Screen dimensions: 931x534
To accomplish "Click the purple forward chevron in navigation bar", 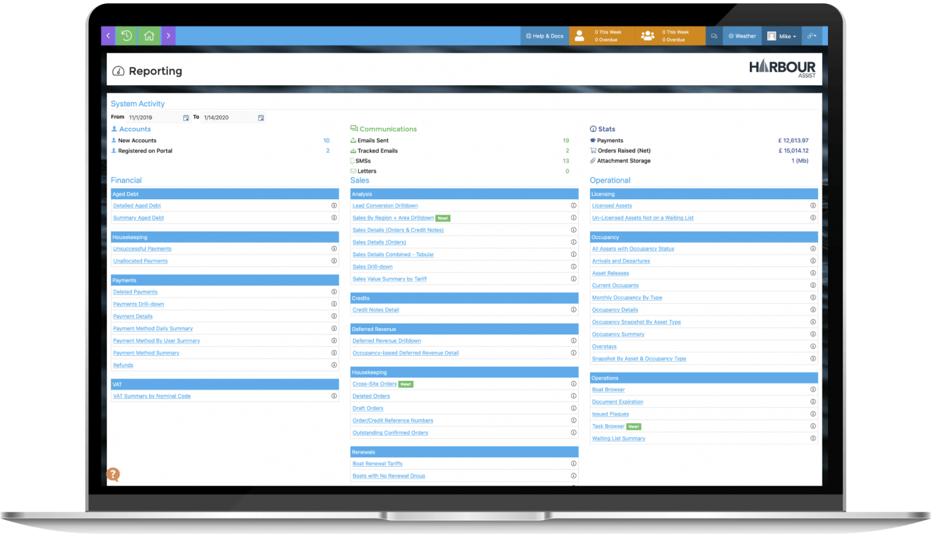I will (169, 35).
